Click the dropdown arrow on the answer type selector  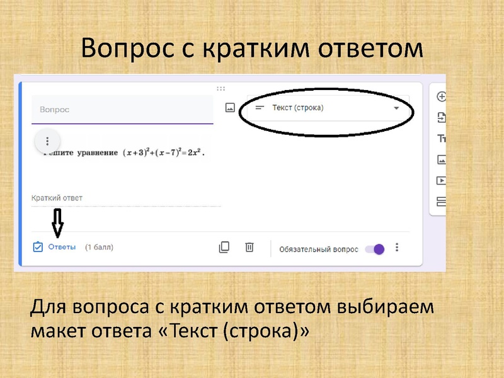point(397,107)
